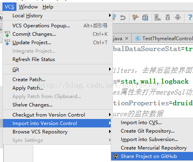Click the SDK Manager download Android icon

tap(168, 17)
